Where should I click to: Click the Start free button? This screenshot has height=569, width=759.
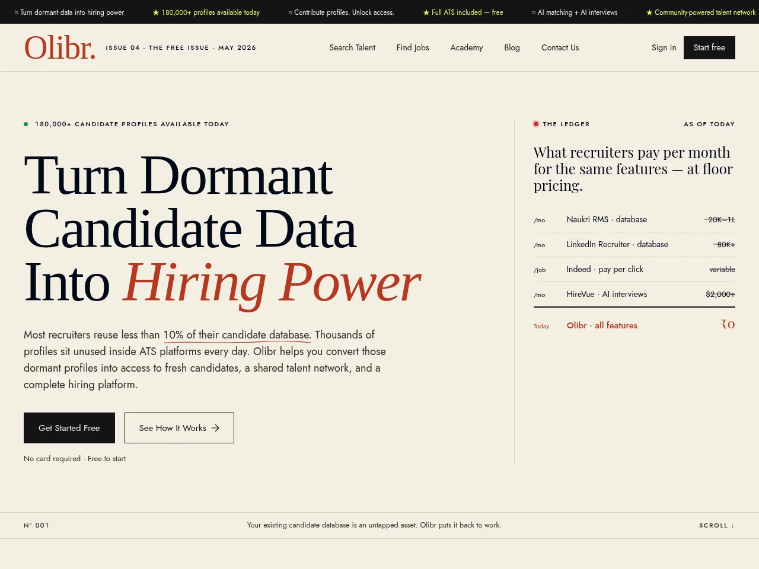[x=709, y=47]
